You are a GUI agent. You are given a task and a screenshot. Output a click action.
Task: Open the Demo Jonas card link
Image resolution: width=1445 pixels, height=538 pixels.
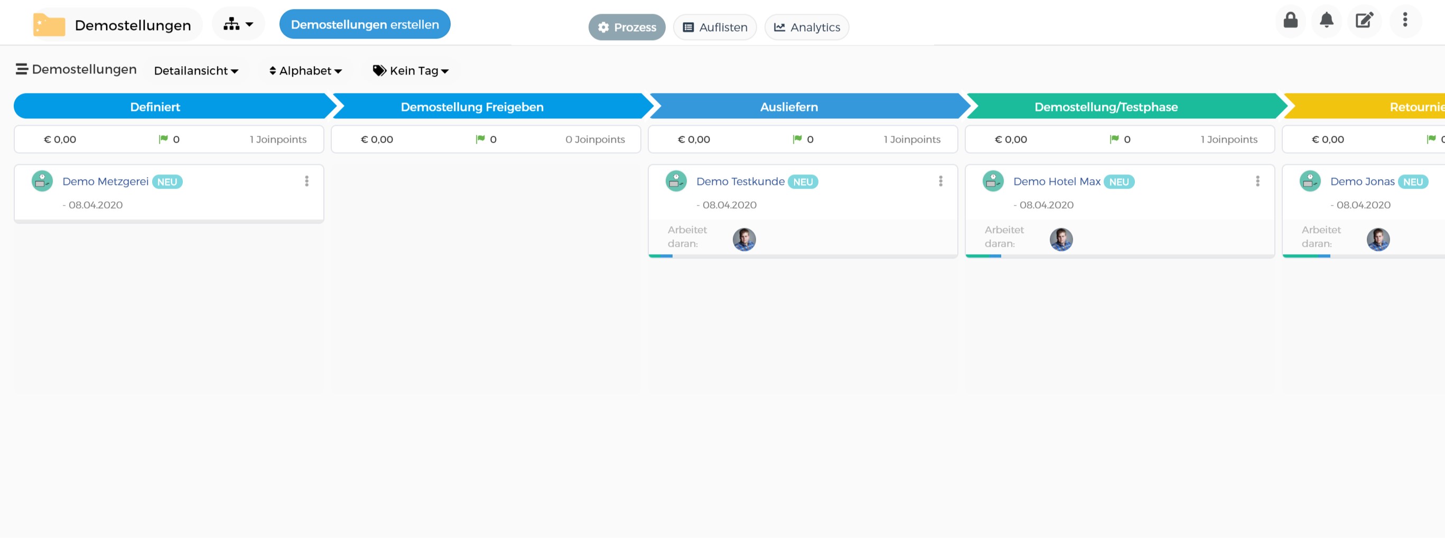click(1362, 181)
